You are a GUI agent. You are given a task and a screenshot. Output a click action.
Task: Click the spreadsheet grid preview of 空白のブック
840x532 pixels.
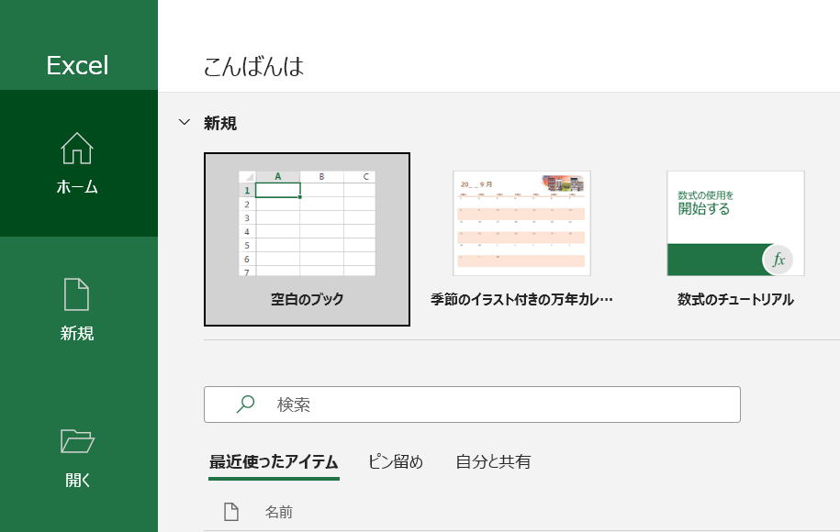click(308, 223)
